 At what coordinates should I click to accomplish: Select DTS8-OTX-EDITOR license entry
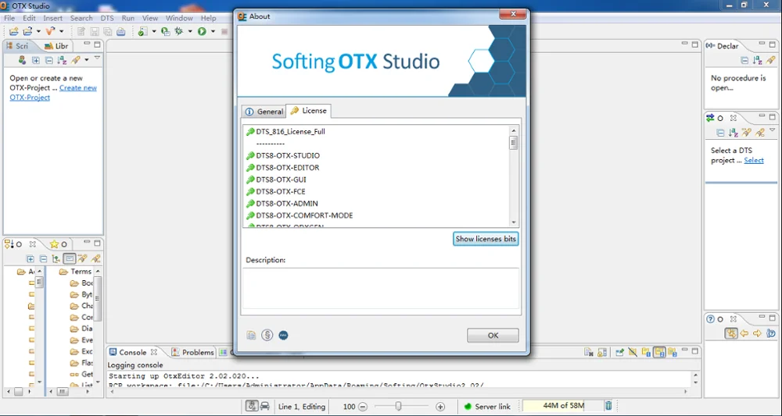pos(283,168)
